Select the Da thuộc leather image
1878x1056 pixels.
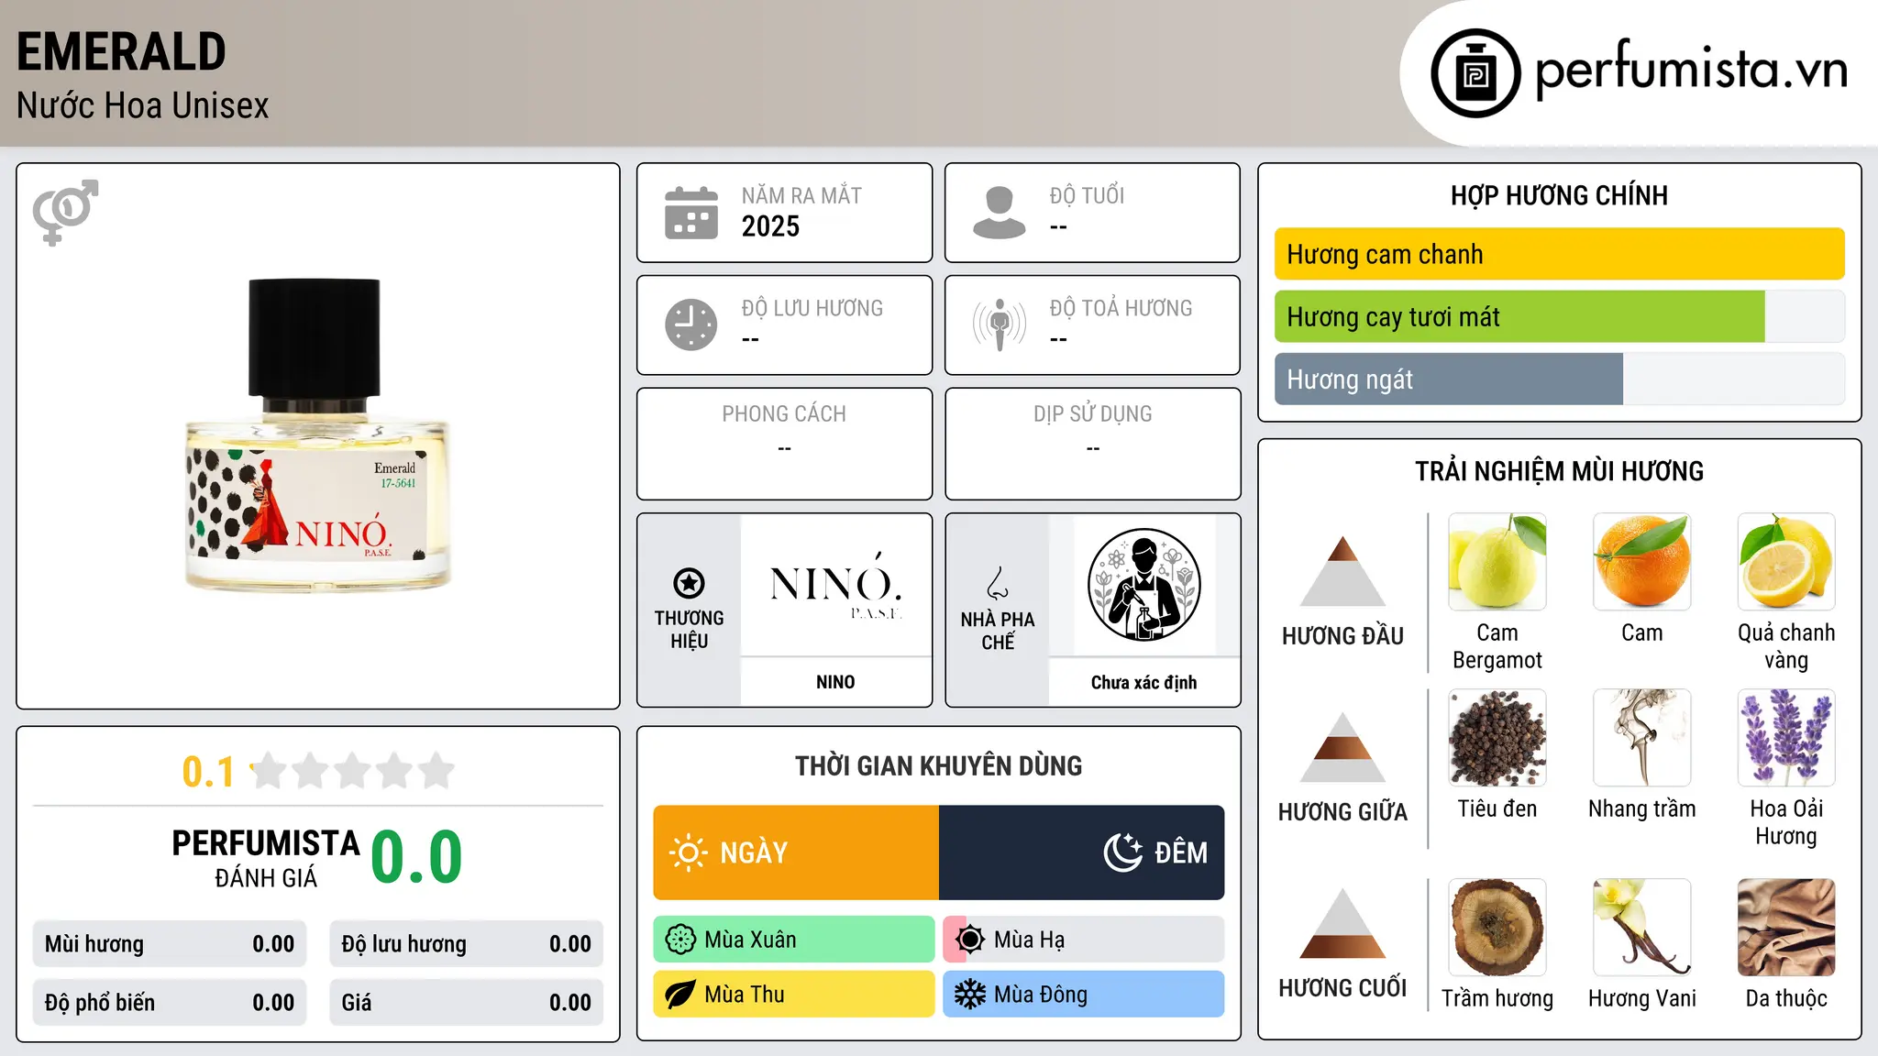tap(1786, 928)
